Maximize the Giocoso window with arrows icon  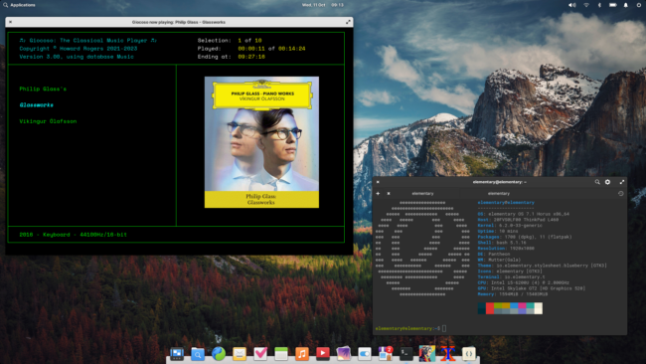coord(348,22)
